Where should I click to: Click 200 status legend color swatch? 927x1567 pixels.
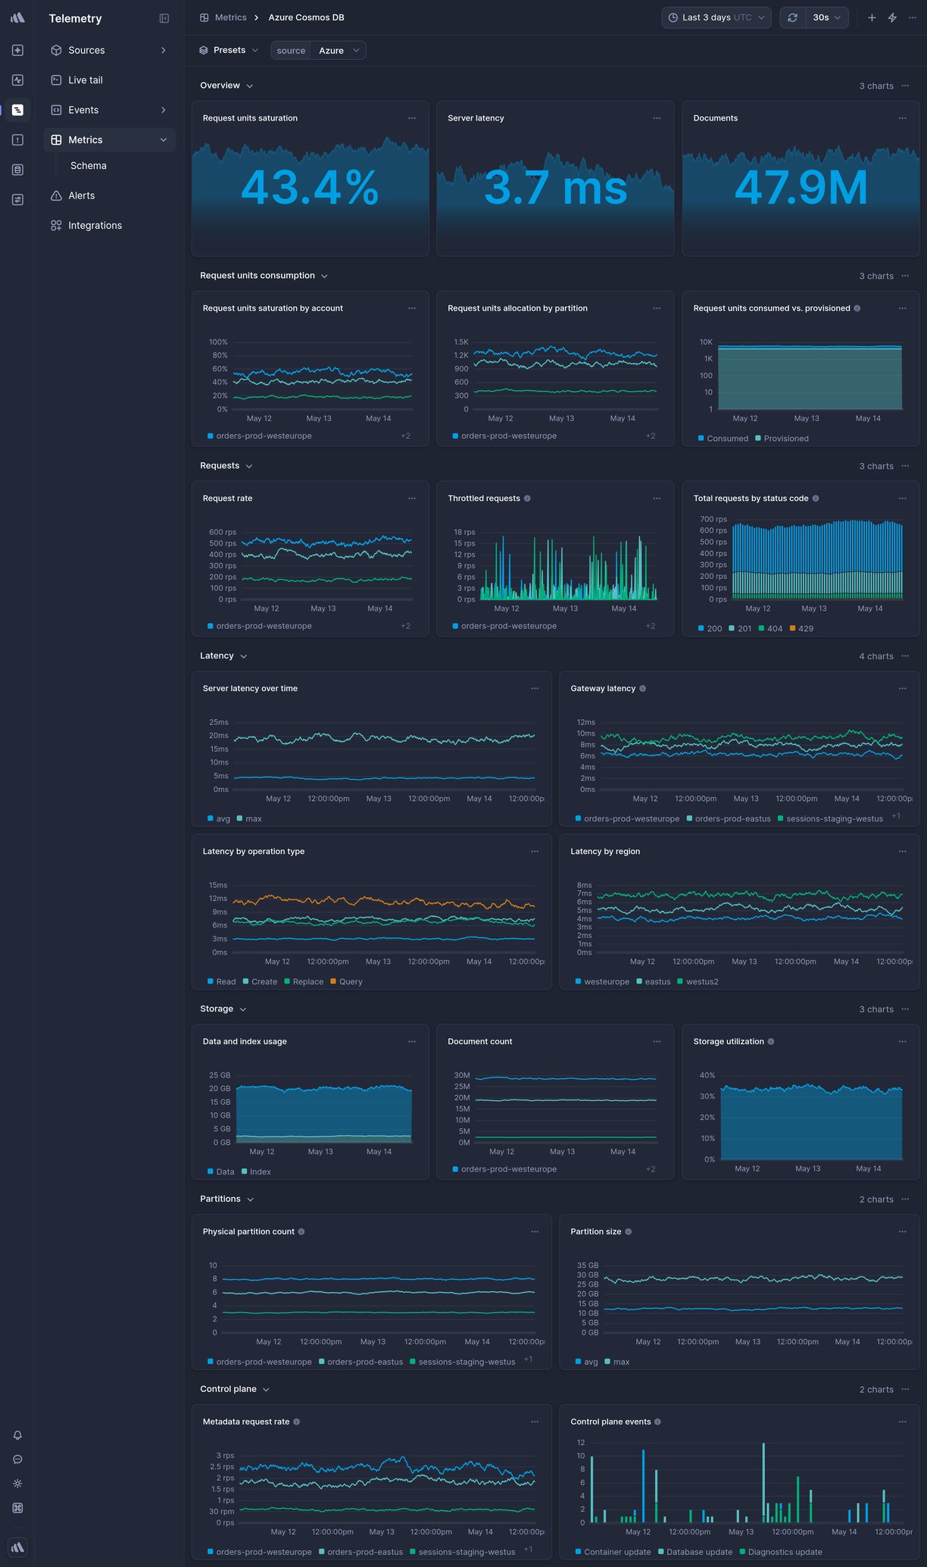[x=701, y=629]
